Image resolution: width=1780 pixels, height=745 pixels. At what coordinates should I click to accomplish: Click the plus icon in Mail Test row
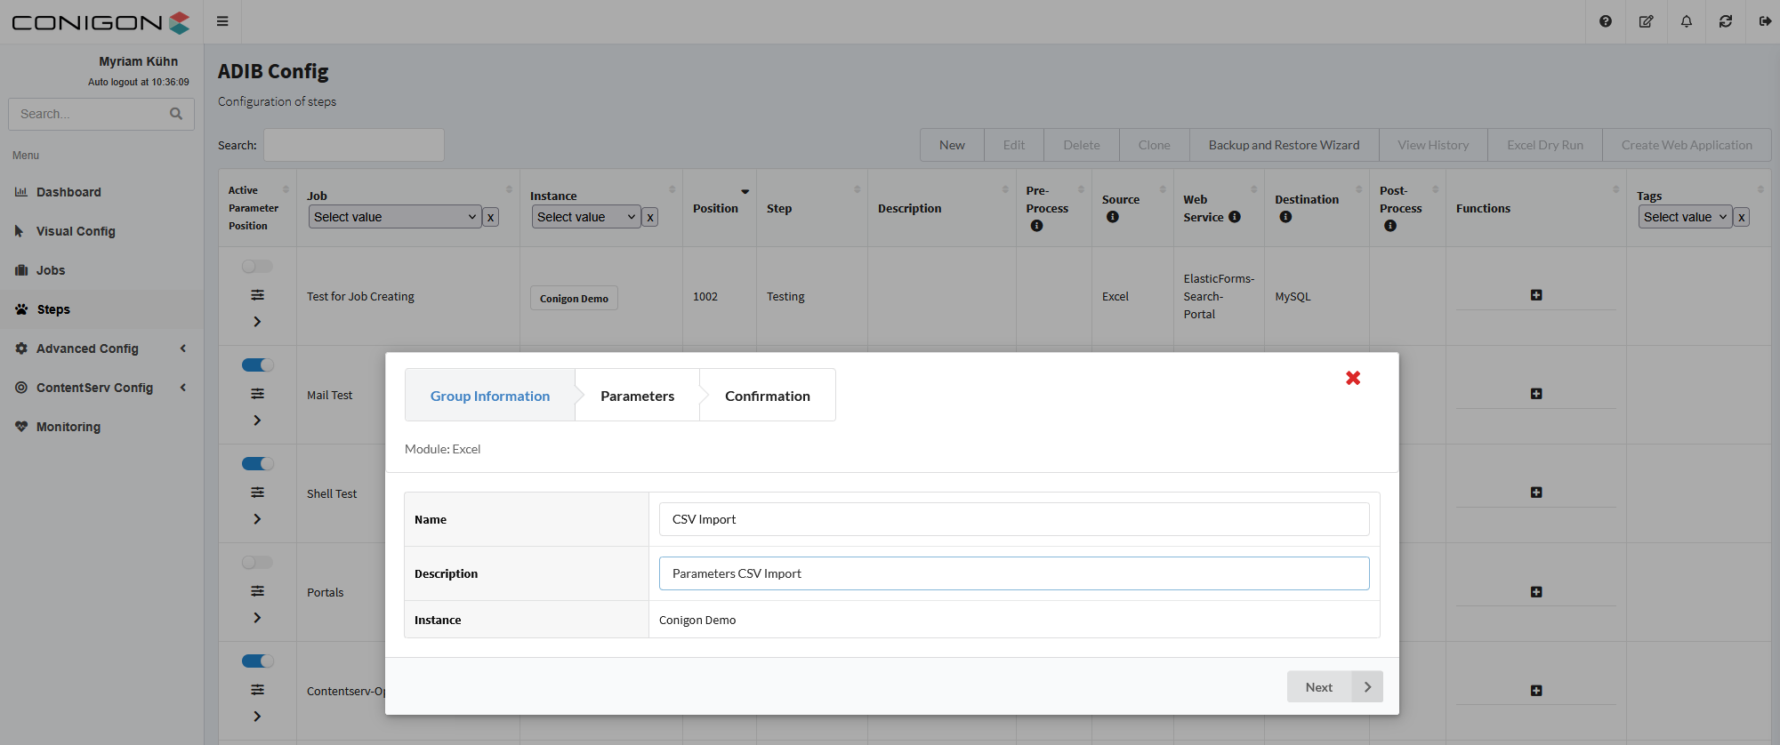coord(1536,394)
